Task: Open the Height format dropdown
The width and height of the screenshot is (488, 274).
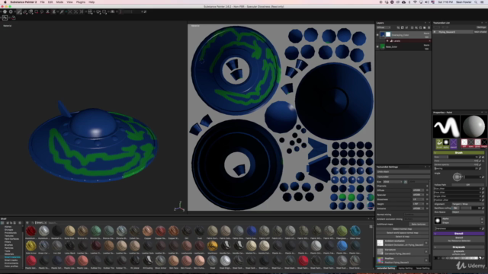Action: pyautogui.click(x=419, y=204)
